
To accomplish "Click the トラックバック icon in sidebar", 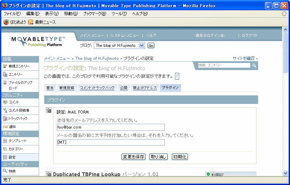I will [5, 119].
